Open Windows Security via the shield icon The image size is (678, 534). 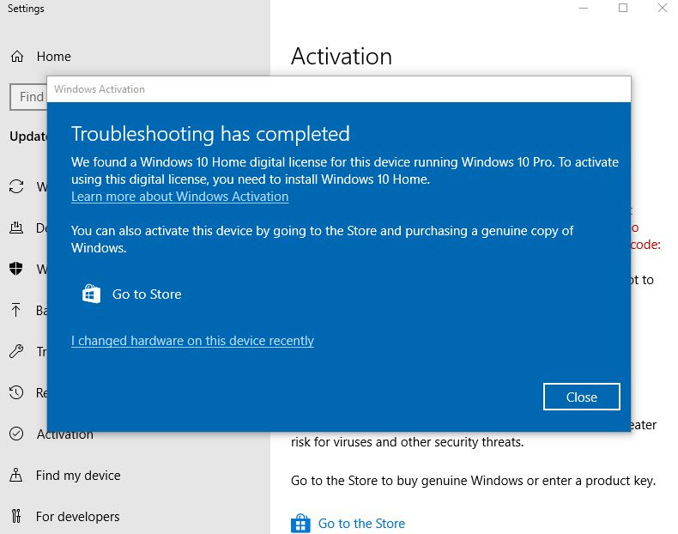coord(17,270)
